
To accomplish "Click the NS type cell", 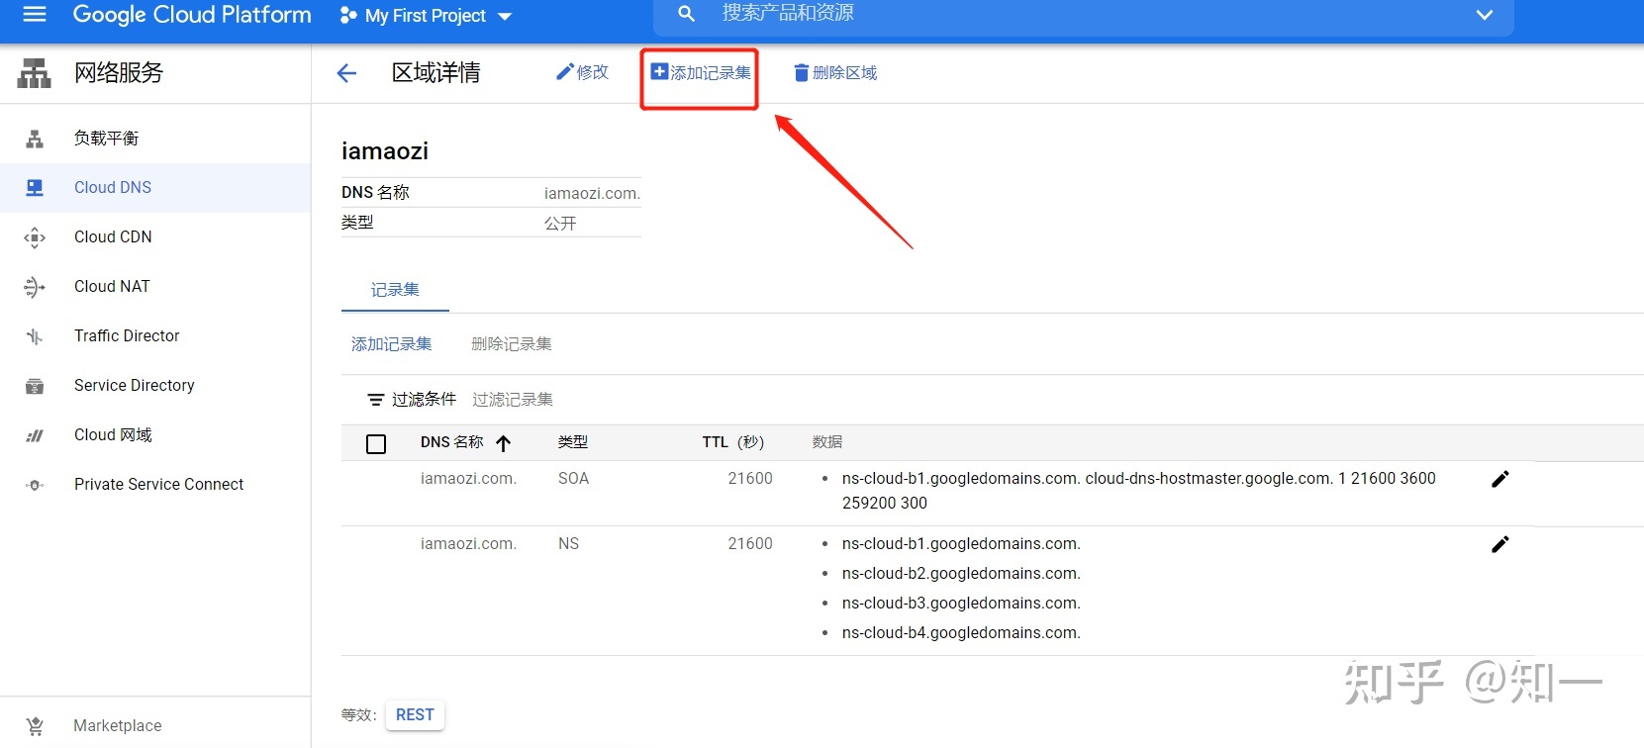I will tap(568, 544).
